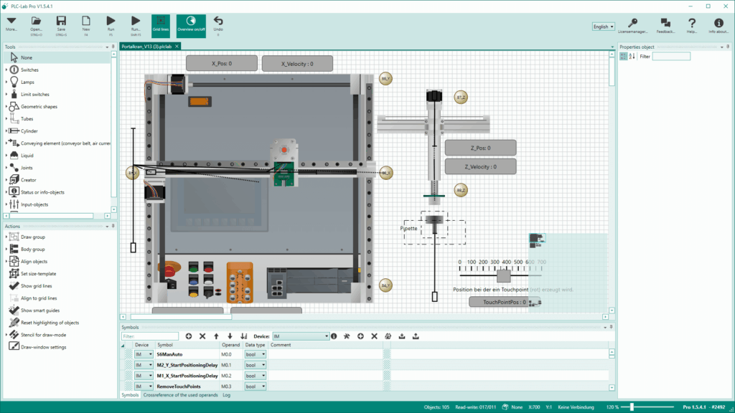Click the canvas horizontal scrollbar
The height and width of the screenshot is (413, 735).
pos(181,317)
